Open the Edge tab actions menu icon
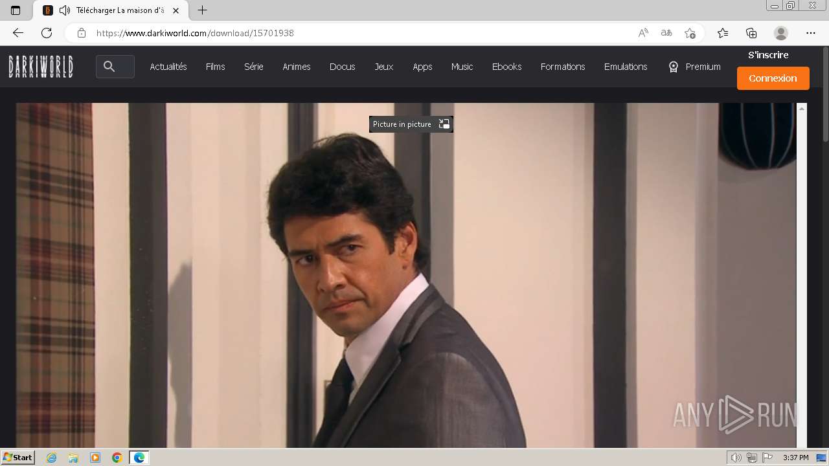This screenshot has width=829, height=466. [16, 10]
